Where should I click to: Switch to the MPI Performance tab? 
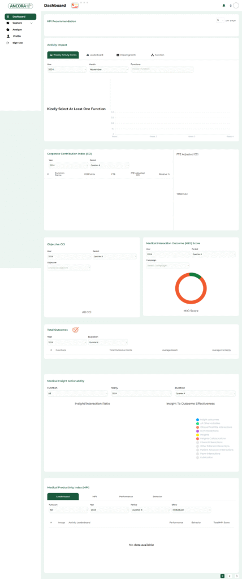click(x=126, y=496)
